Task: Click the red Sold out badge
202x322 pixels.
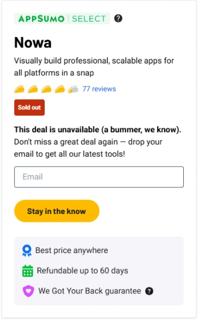Action: tap(29, 108)
